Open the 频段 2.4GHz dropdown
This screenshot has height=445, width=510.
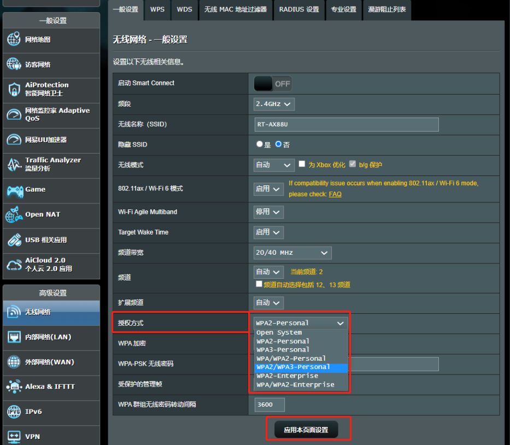pos(274,104)
